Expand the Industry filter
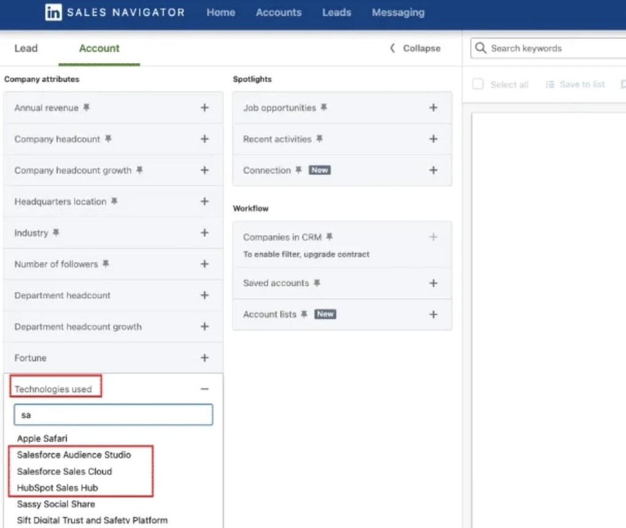 [x=204, y=232]
